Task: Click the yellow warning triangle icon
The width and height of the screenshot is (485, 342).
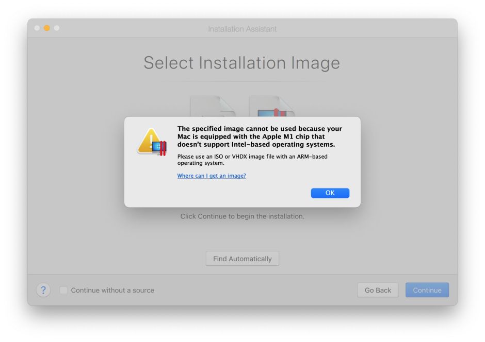Action: [x=149, y=140]
